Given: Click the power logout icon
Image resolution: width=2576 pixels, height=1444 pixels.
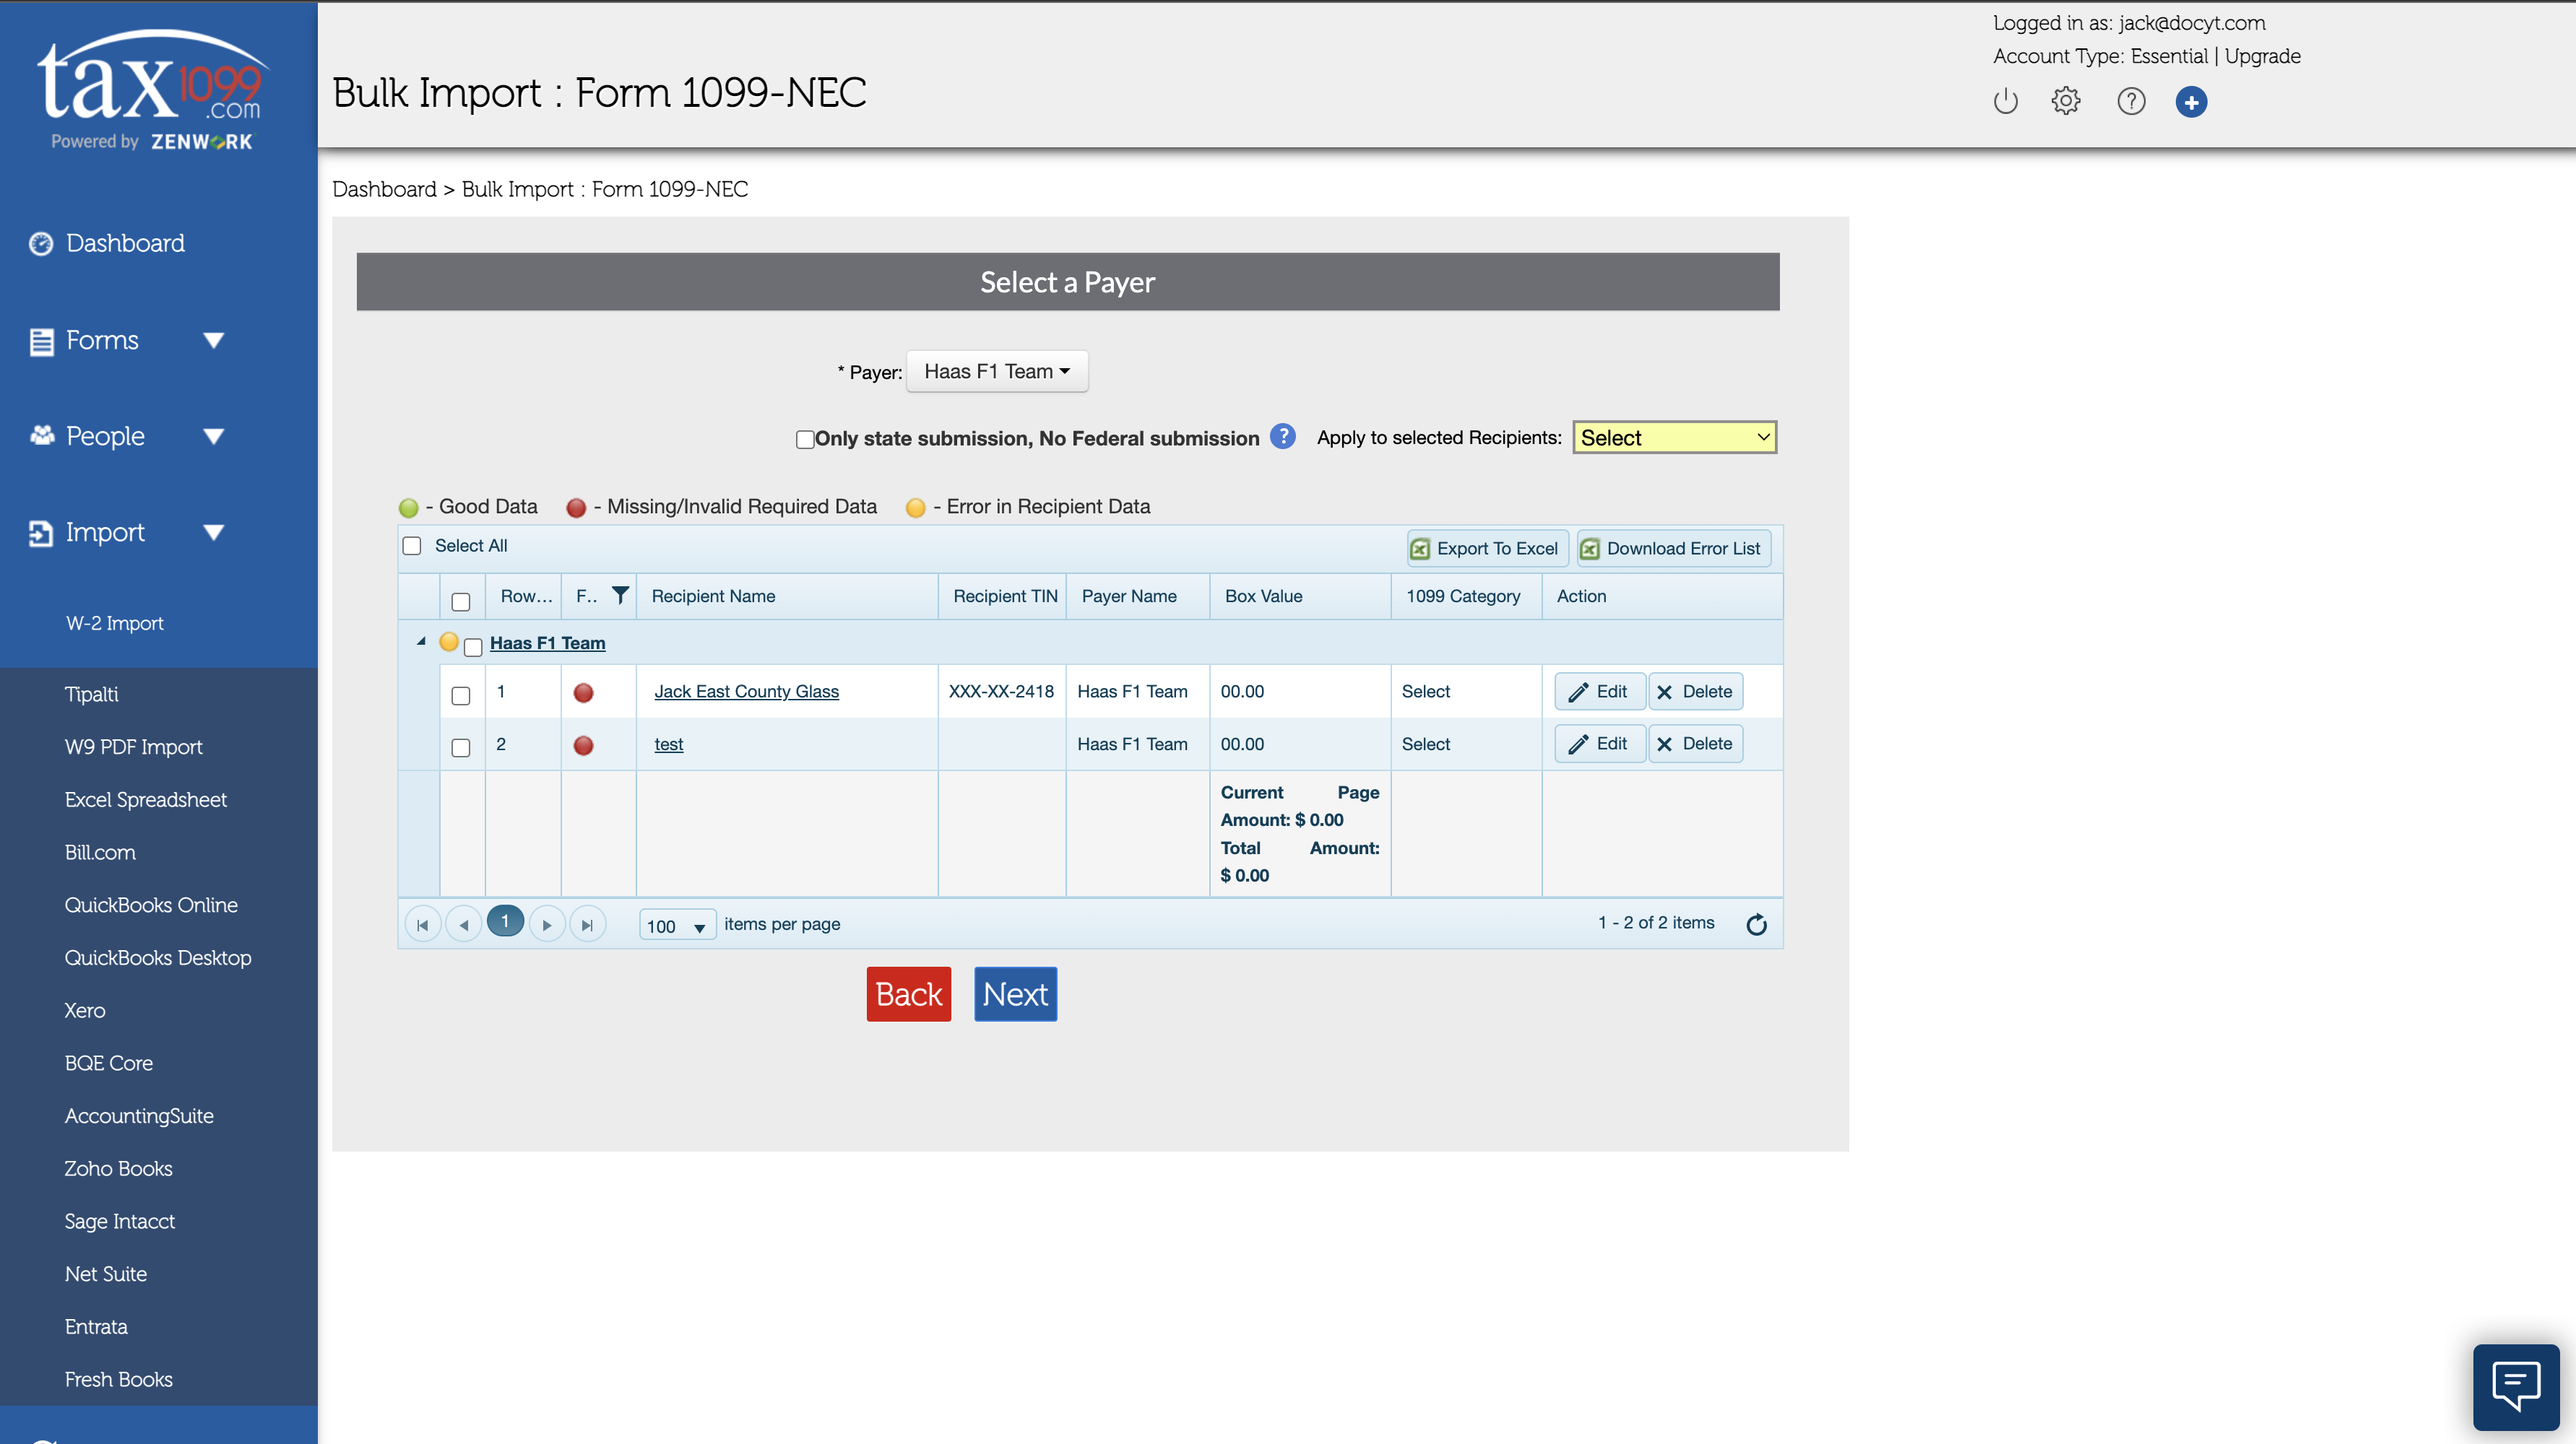Looking at the screenshot, I should (x=2005, y=101).
